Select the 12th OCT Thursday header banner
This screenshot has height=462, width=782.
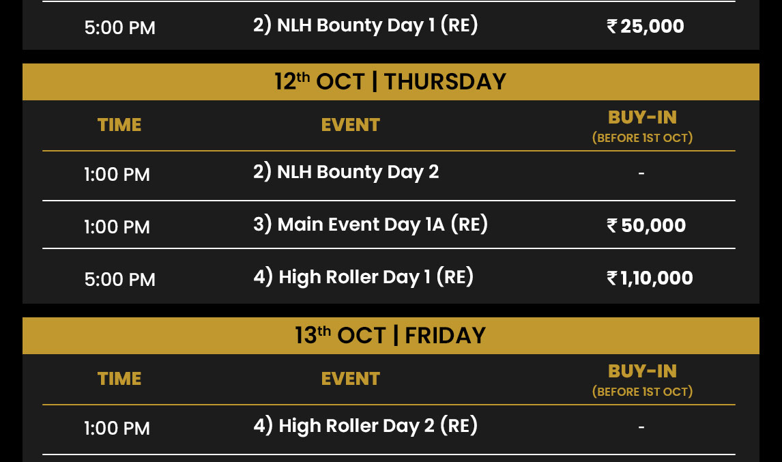tap(391, 82)
